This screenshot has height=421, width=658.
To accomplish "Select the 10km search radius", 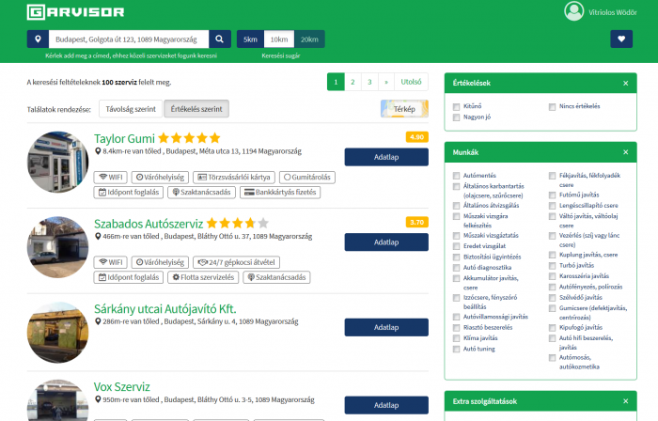I will 278,39.
